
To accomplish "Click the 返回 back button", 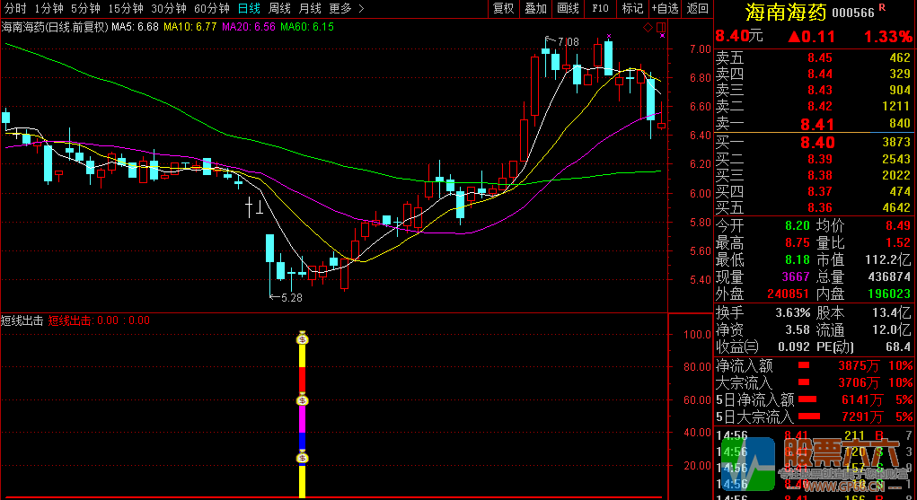I will [697, 8].
